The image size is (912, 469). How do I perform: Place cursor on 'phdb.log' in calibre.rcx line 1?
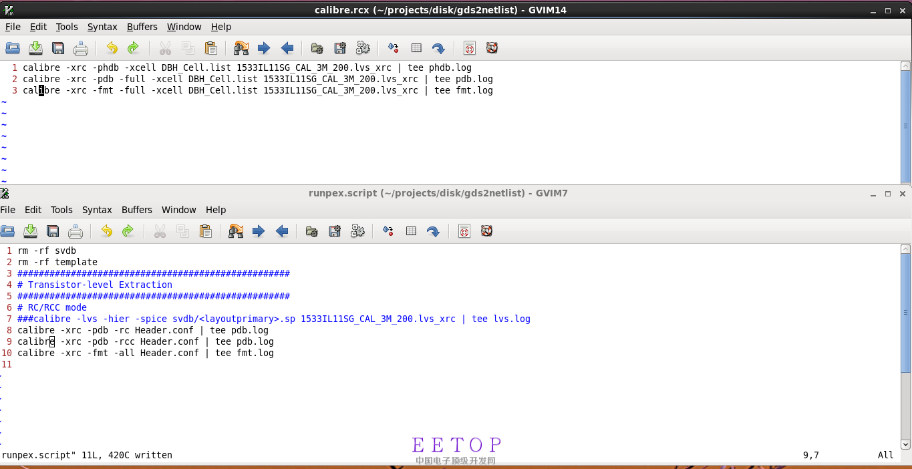click(450, 67)
